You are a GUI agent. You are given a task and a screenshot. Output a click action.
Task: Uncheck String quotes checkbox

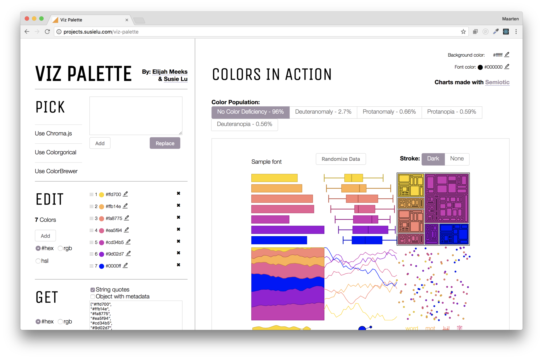tap(93, 290)
